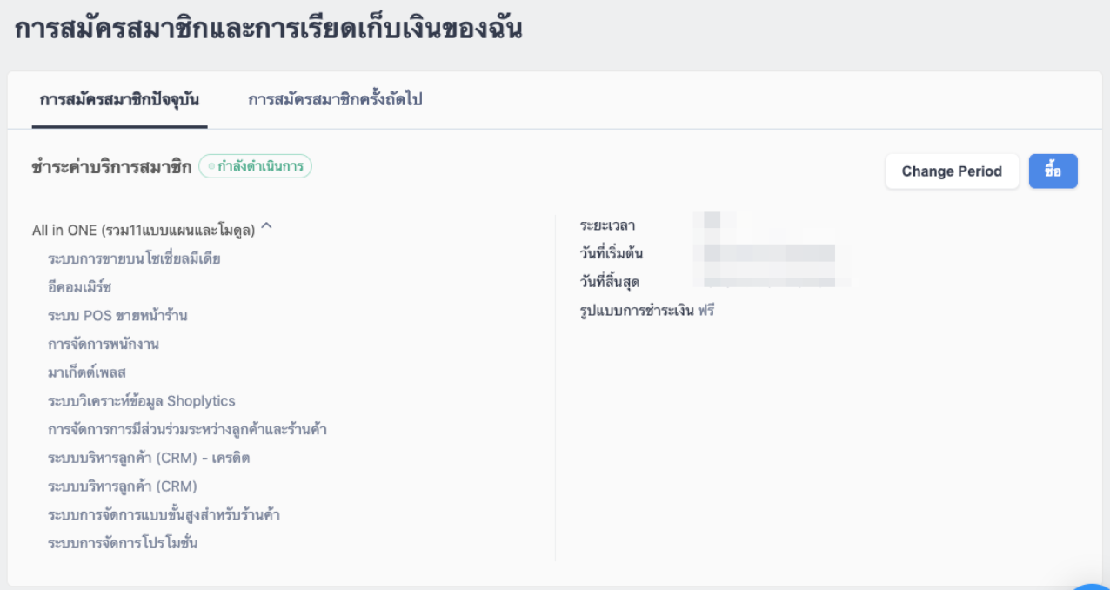Click the plain 'ระบบบริหารลูกค้า (CRM)' item
Viewport: 1110px width, 590px height.
(x=123, y=486)
